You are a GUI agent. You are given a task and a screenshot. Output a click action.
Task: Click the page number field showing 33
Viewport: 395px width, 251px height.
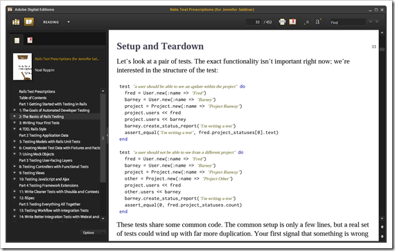pyautogui.click(x=254, y=22)
